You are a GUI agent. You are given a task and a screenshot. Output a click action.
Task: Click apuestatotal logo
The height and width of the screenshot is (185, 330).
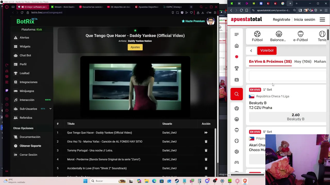246,19
